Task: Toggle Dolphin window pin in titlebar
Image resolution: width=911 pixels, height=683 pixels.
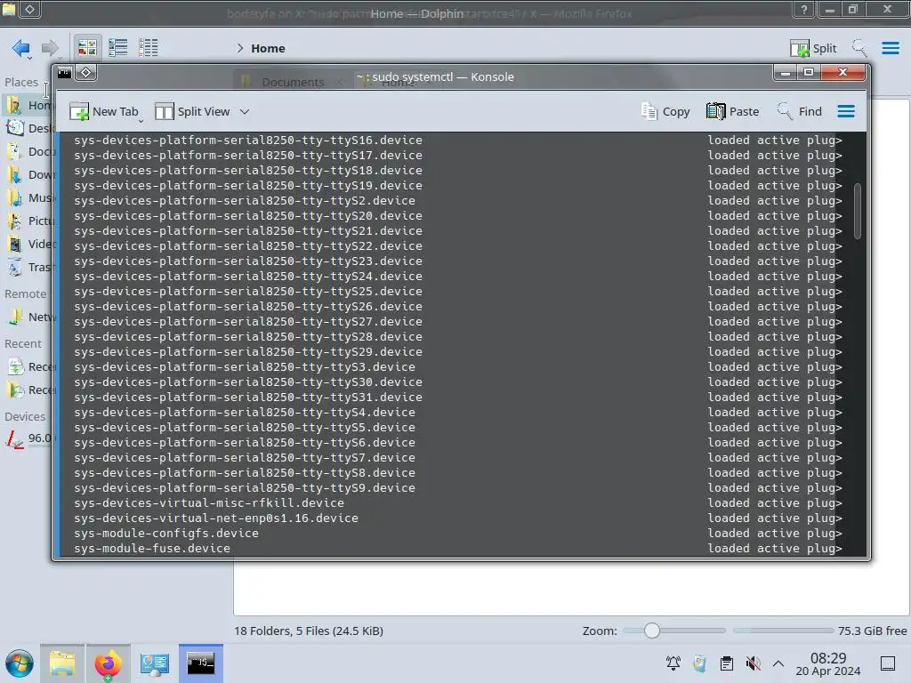Action: click(30, 9)
